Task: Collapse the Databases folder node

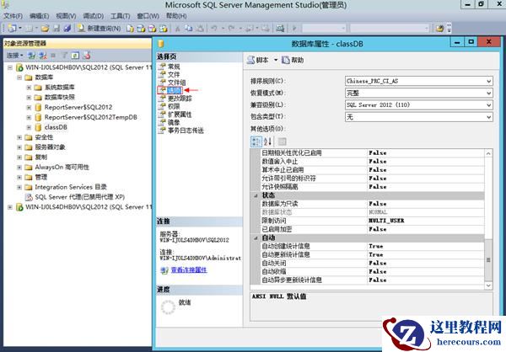Action: 19,77
